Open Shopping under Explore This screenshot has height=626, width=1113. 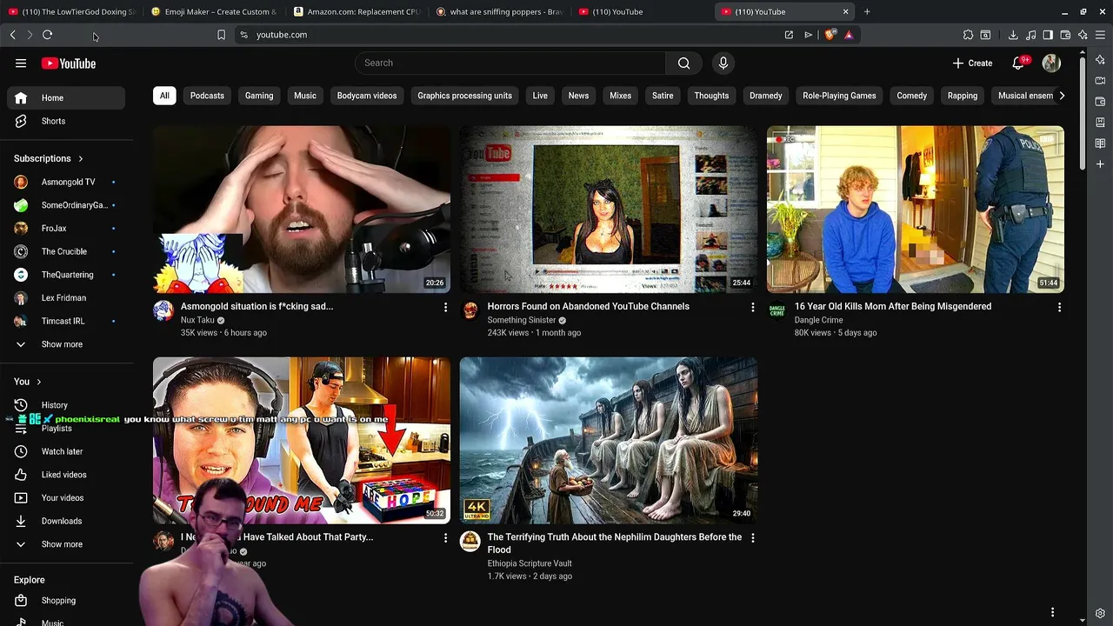(66, 601)
